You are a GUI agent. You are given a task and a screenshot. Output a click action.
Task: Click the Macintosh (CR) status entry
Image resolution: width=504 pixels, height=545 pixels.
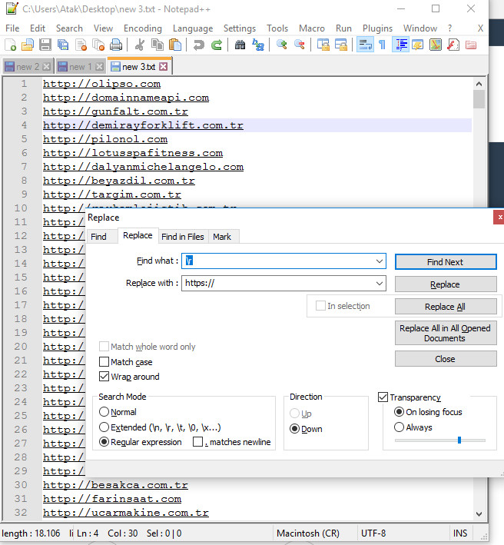[x=308, y=533]
